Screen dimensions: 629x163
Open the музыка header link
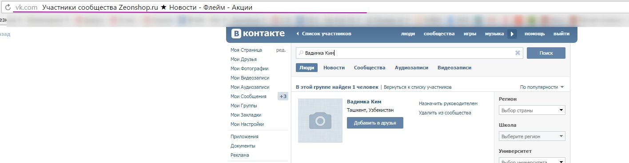pos(494,34)
